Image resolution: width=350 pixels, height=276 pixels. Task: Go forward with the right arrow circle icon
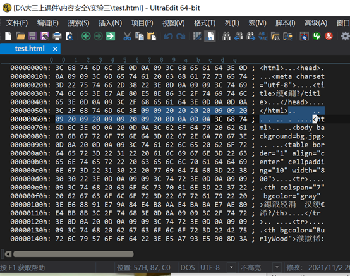[98, 36]
